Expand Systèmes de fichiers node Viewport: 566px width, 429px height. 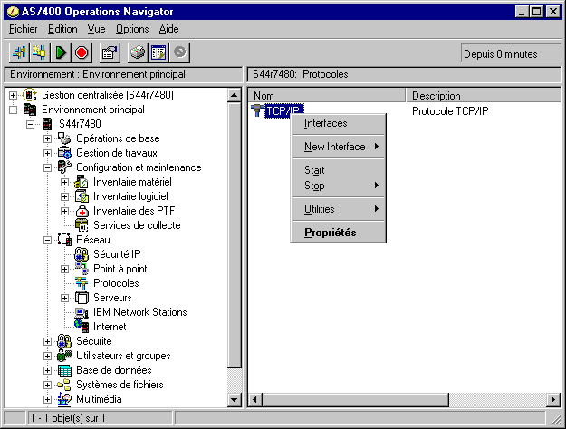click(x=47, y=385)
